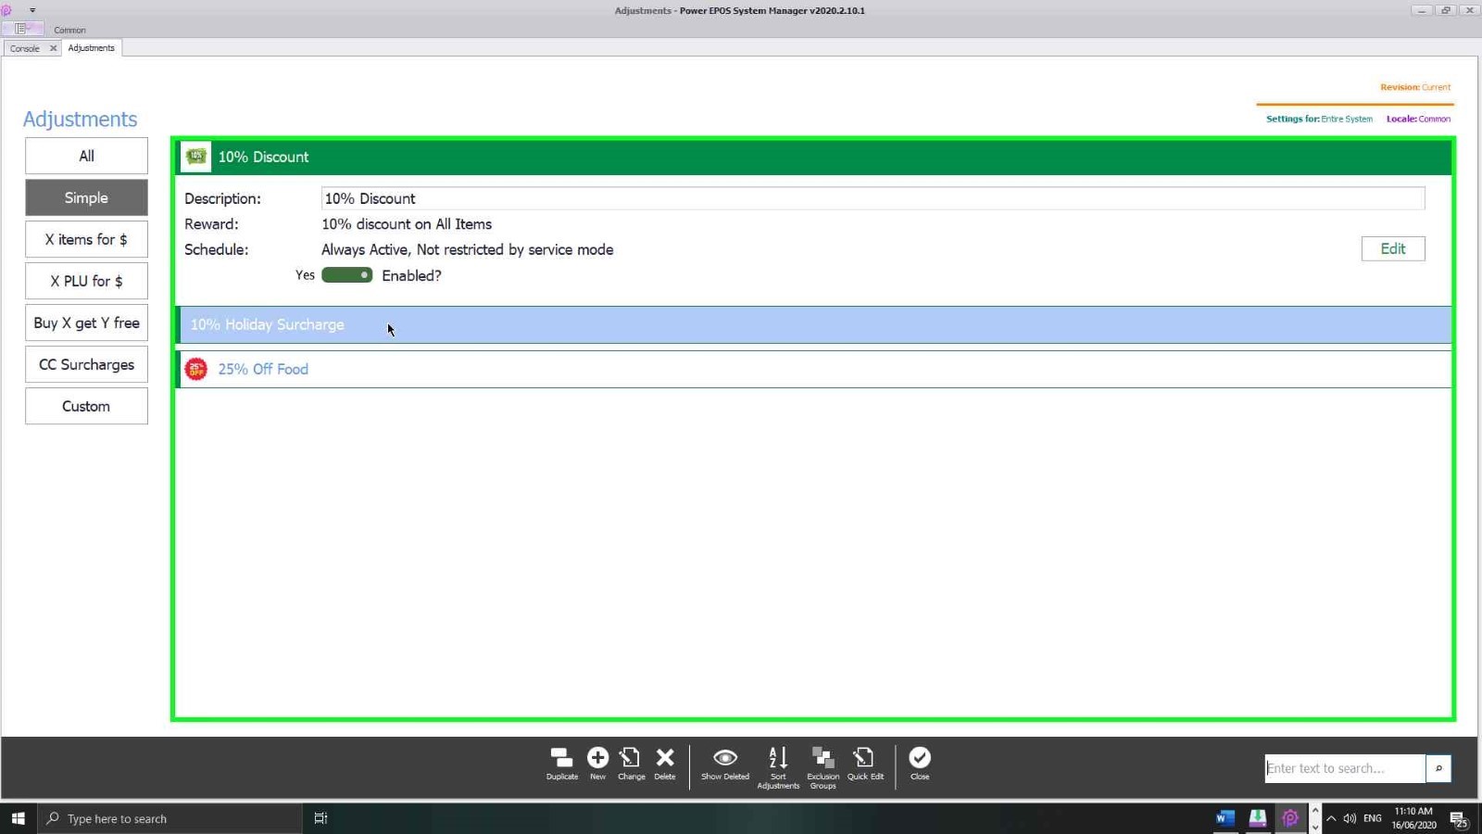Click the search magnifier button

[x=1438, y=768]
